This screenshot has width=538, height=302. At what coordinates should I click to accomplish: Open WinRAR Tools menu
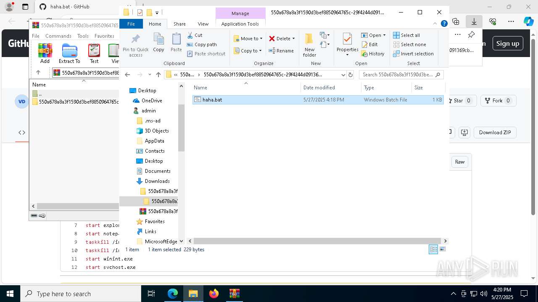coord(83,36)
